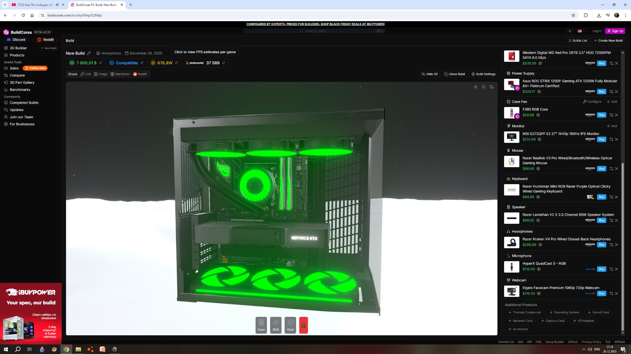Swap the Asus ROG STRIX power supply
This screenshot has height=354, width=631.
[x=611, y=92]
